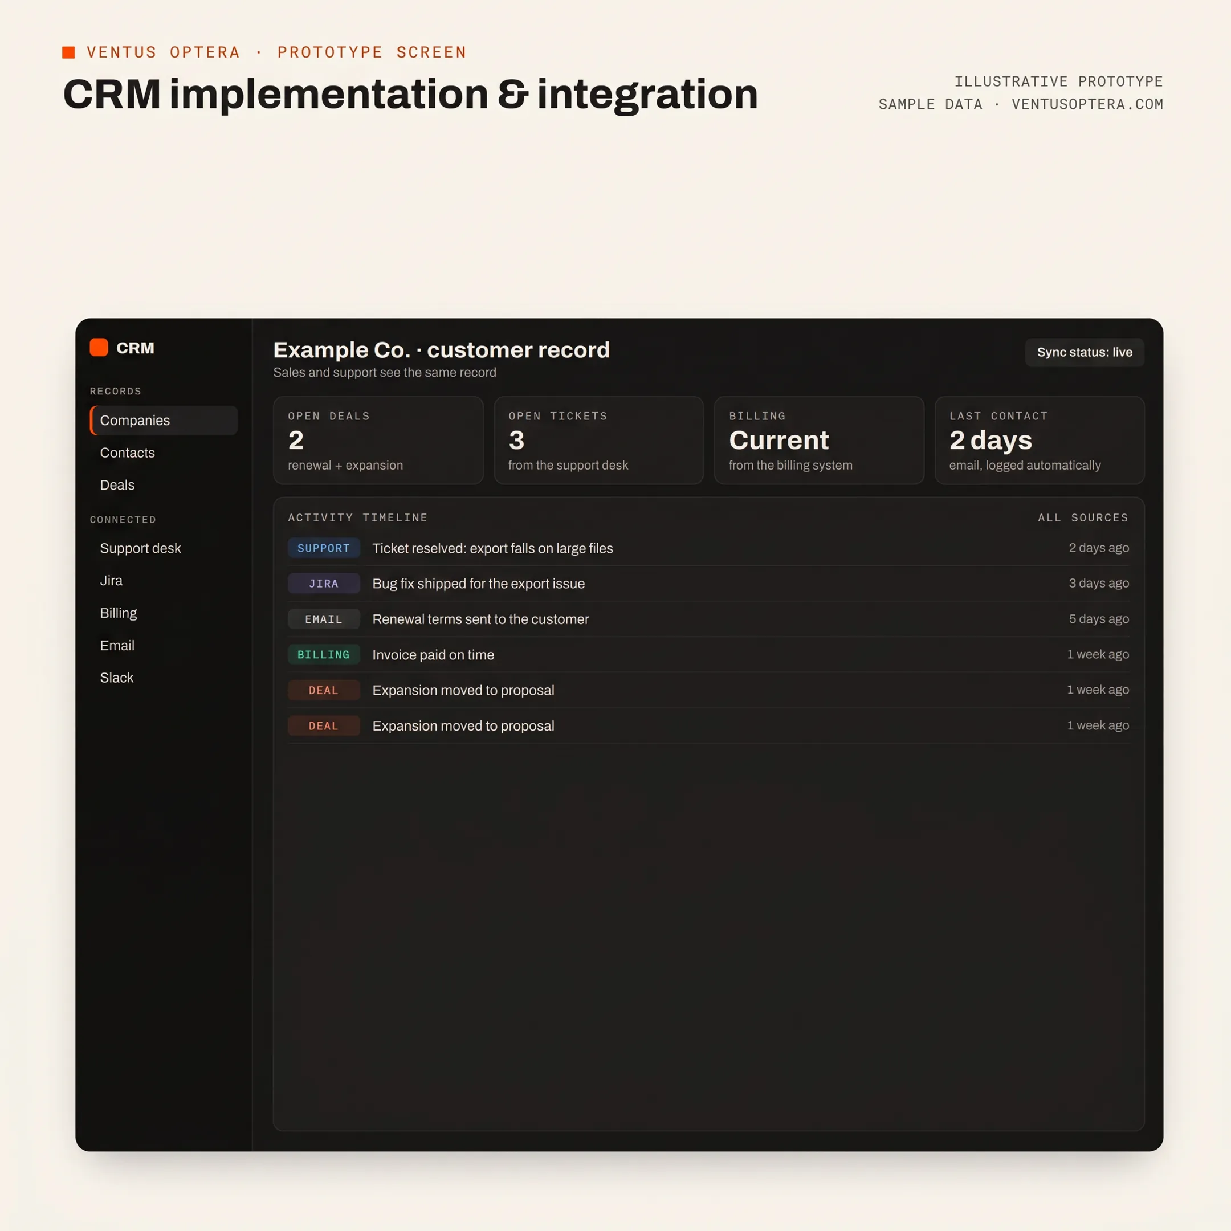Click the '2 days ago' timestamp
The height and width of the screenshot is (1231, 1231).
[x=1098, y=548]
